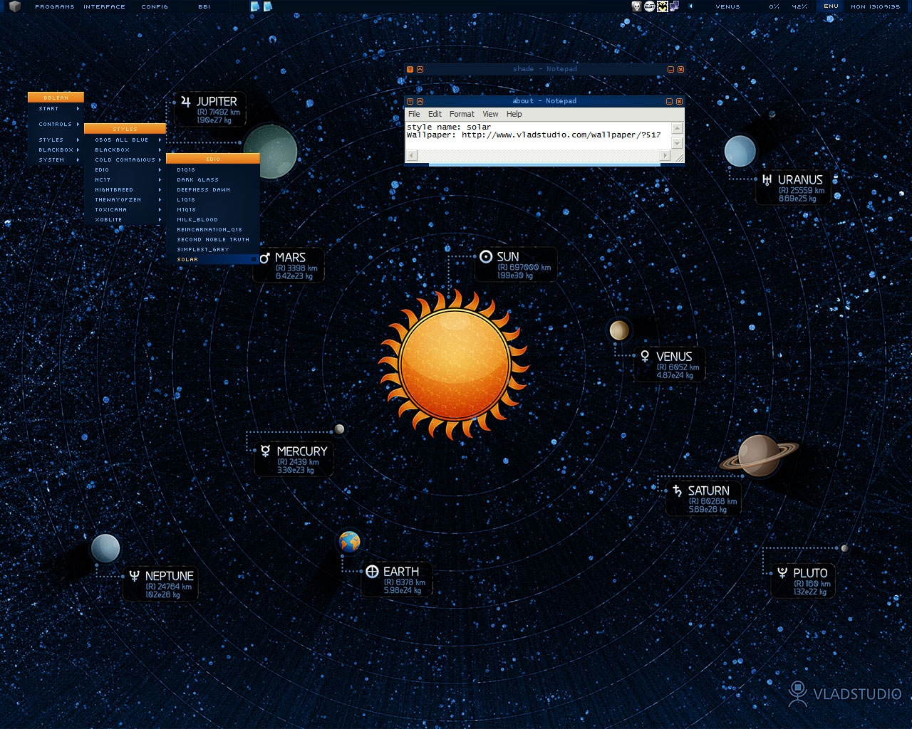Image resolution: width=912 pixels, height=729 pixels.
Task: Expand the Nightbreed style folder
Action: coord(125,190)
